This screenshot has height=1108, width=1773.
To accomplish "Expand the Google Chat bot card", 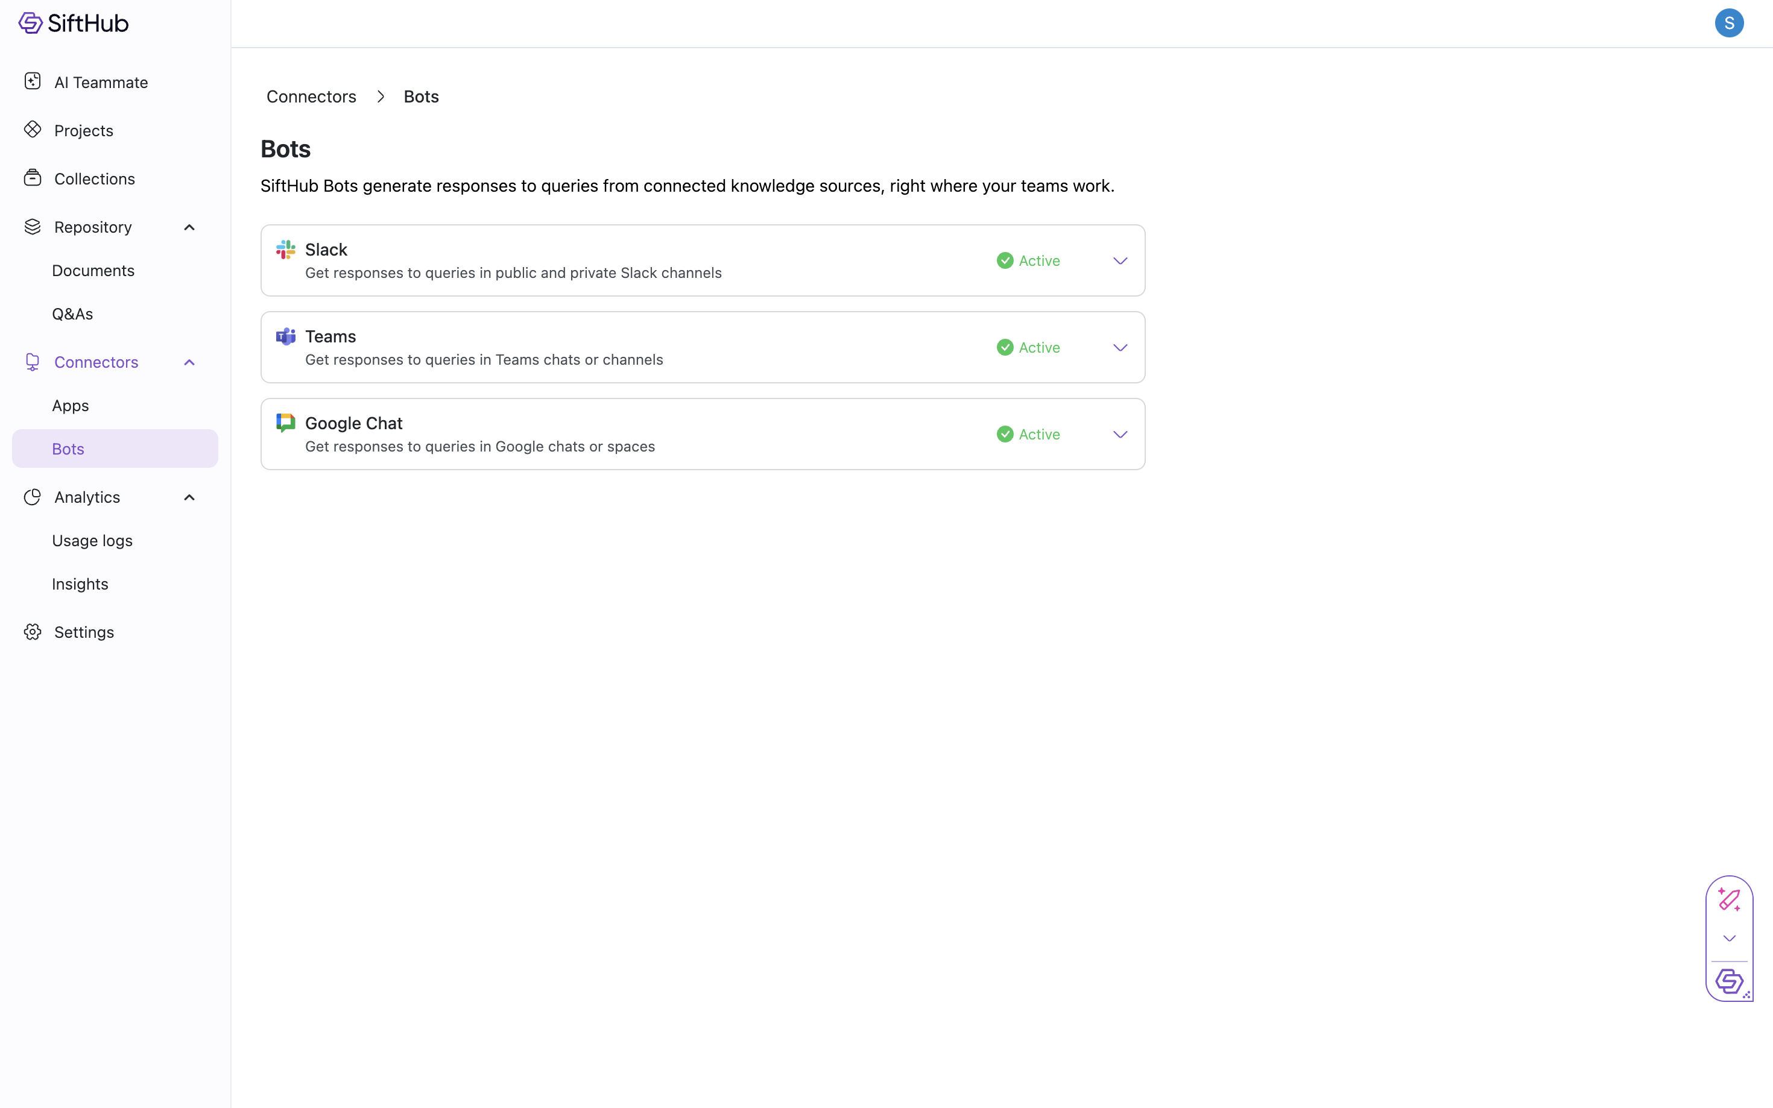I will coord(1119,435).
